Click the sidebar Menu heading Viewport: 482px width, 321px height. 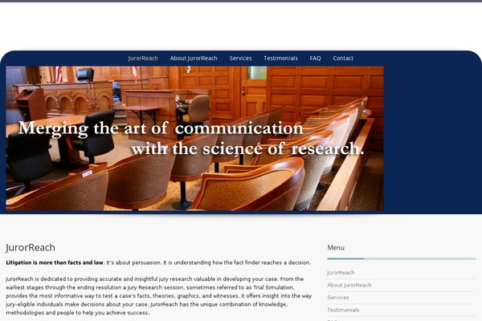336,248
